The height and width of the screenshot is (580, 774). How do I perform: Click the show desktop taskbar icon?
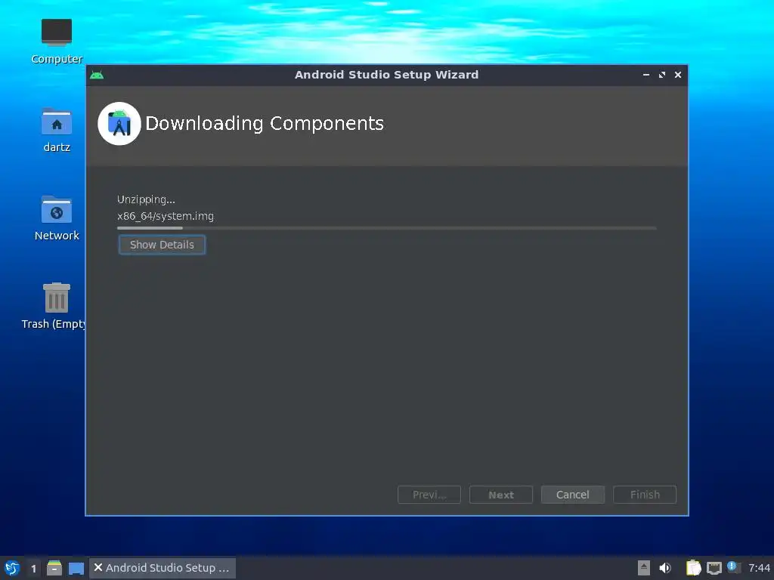[x=76, y=569]
